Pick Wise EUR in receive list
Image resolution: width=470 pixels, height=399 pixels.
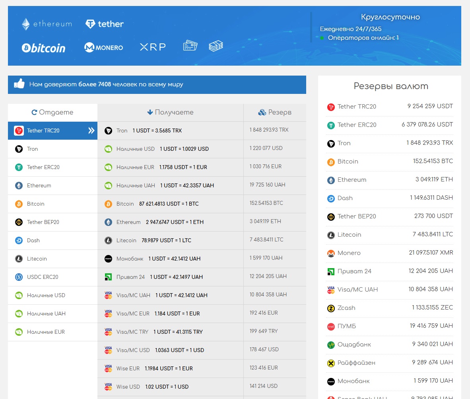(x=170, y=368)
